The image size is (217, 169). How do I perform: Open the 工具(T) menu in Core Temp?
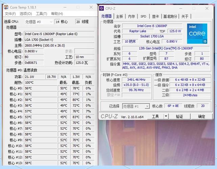pyautogui.click(x=41, y=14)
